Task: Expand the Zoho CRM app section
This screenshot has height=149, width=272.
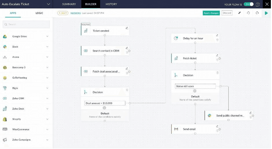Action: coord(47,98)
